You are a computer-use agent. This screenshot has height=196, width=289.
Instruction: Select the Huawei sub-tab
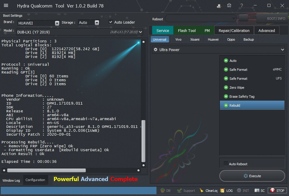[x=213, y=39]
